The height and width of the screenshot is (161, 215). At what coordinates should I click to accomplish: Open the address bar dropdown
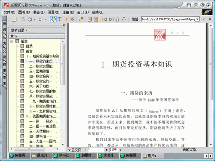(198, 19)
